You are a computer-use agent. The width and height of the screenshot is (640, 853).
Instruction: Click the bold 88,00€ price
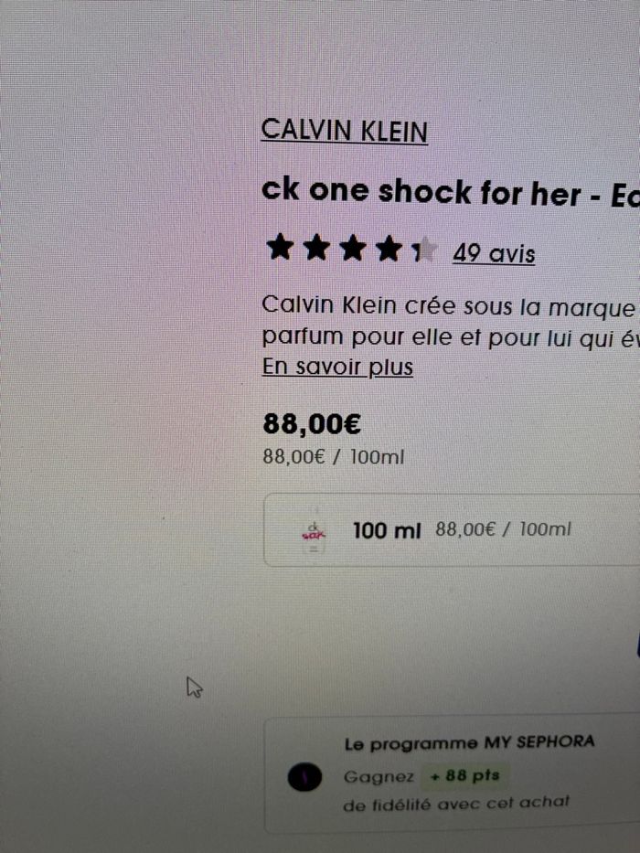[x=312, y=424]
